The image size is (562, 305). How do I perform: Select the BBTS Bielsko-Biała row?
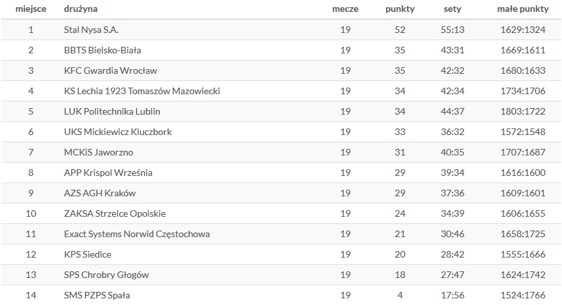[x=281, y=50]
